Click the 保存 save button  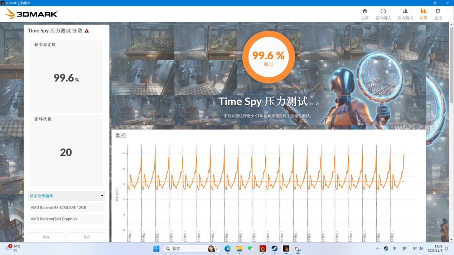point(87,237)
